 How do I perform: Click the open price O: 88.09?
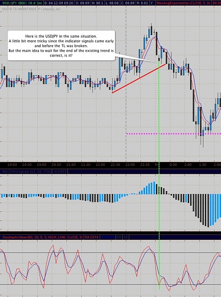click(82, 3)
